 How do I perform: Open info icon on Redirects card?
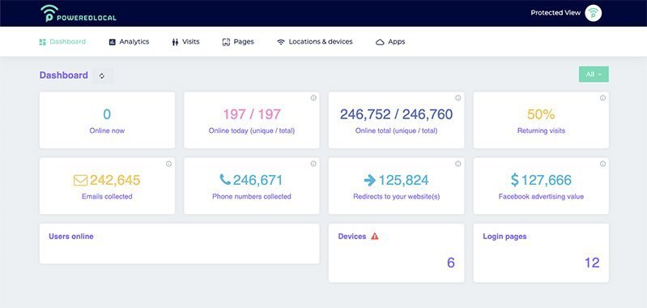458,164
